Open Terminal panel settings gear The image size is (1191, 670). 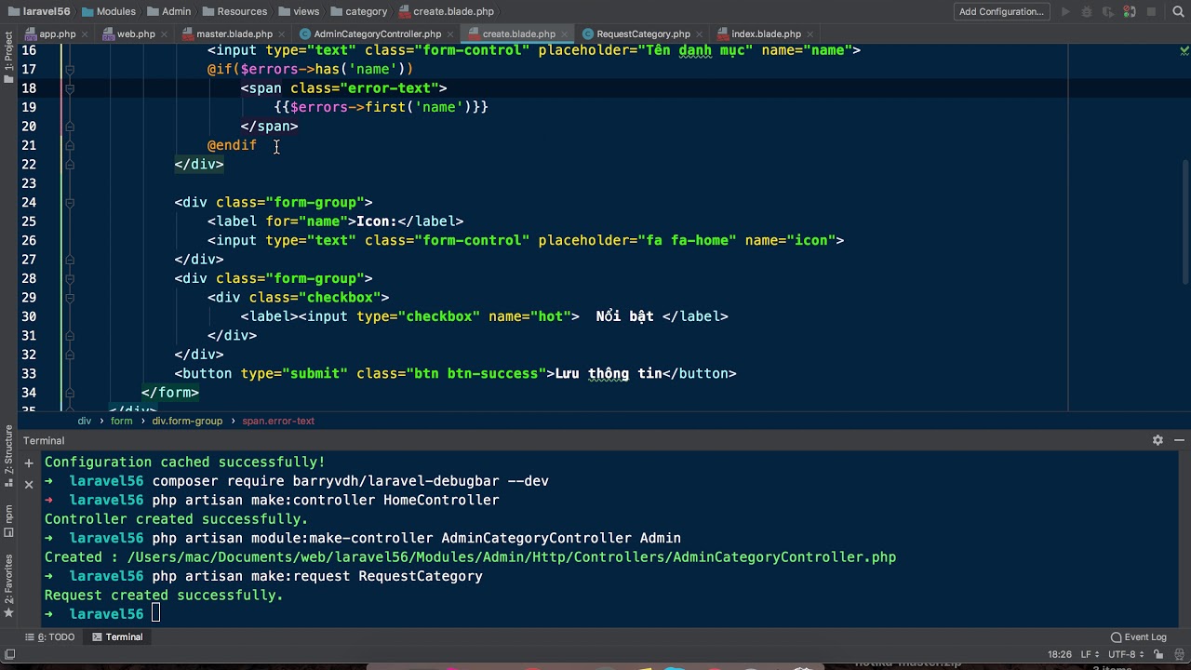(1158, 440)
